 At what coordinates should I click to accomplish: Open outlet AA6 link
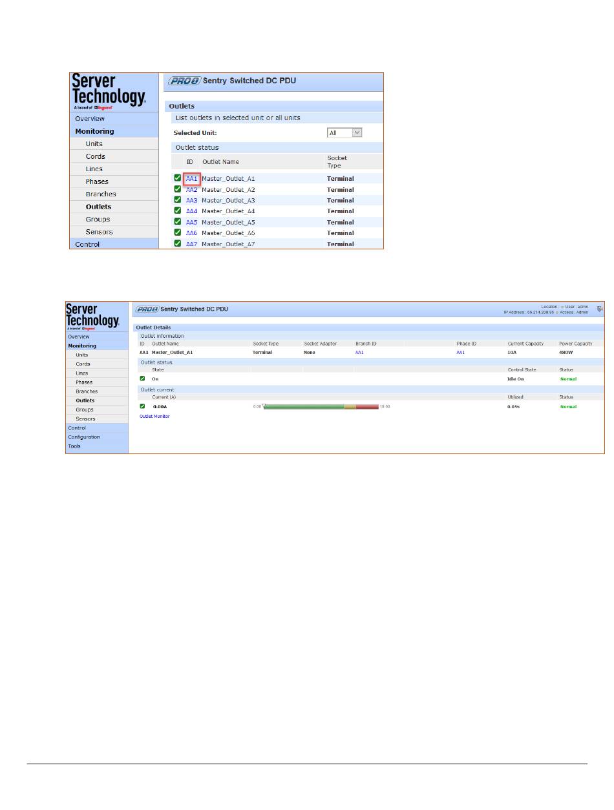(192, 233)
